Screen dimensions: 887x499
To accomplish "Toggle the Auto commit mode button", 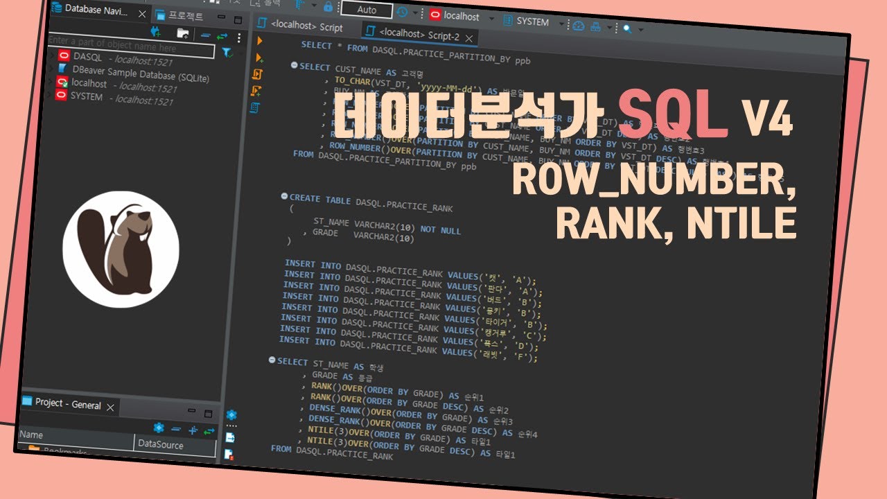I will pyautogui.click(x=367, y=10).
